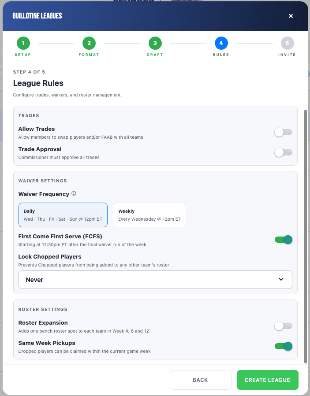Go to step 1 Setup circle

(23, 43)
